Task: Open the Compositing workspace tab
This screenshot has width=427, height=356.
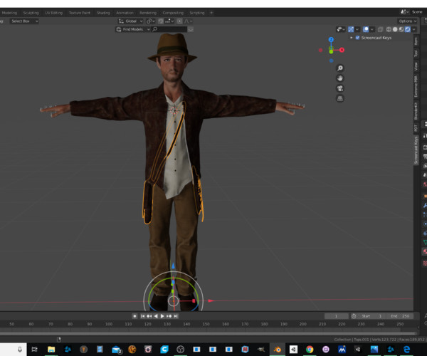Action: coord(173,13)
